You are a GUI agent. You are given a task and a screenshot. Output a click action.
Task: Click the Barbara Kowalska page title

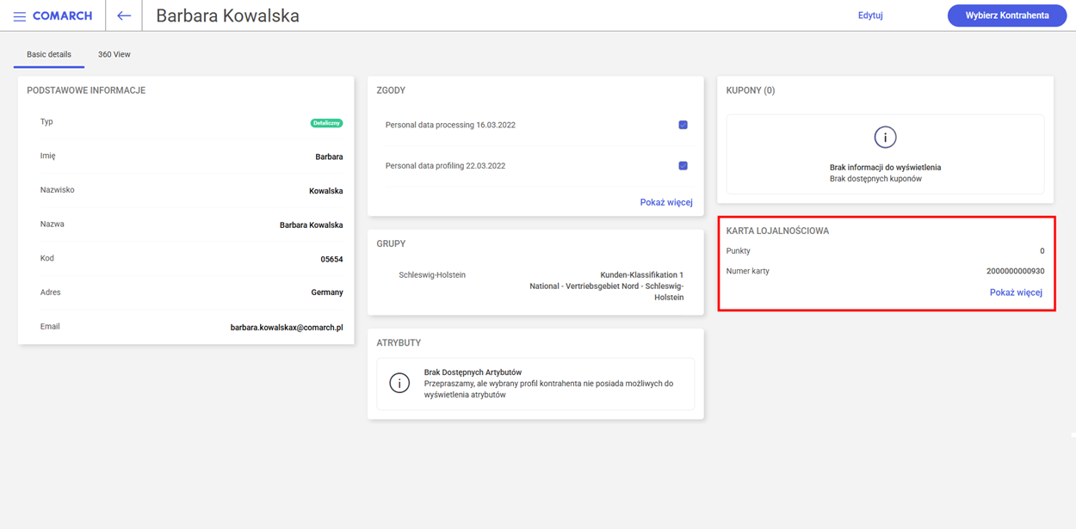[x=227, y=15]
